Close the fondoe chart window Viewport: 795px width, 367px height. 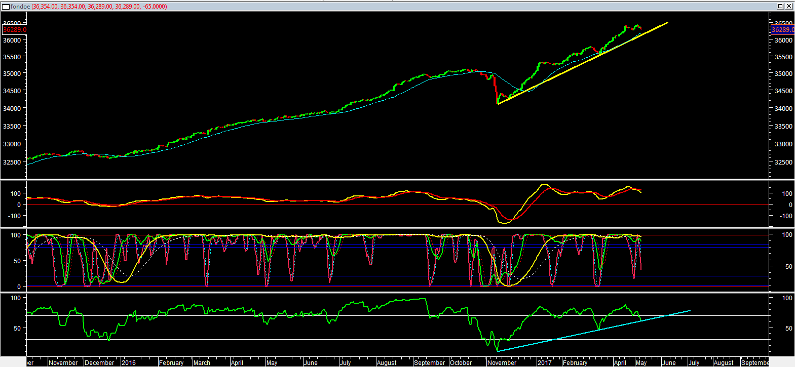tap(788, 6)
